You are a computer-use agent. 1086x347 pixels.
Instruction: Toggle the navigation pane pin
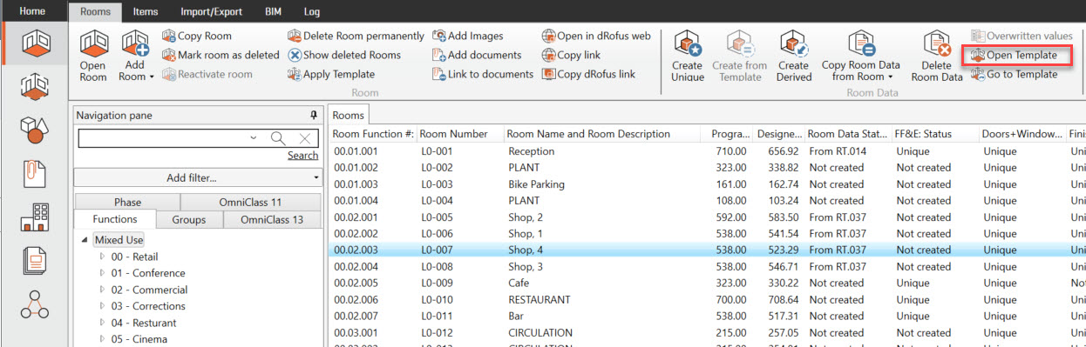[314, 115]
